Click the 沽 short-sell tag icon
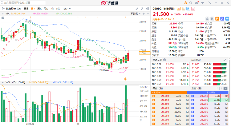Screen dimensions: 231x126 click(x=183, y=9)
